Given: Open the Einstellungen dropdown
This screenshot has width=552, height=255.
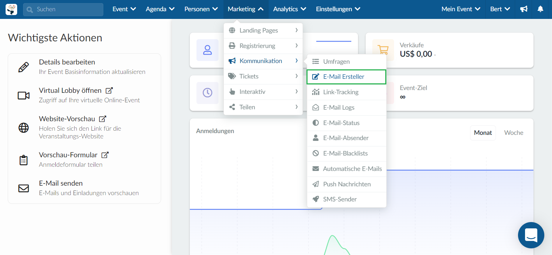Looking at the screenshot, I should (338, 9).
